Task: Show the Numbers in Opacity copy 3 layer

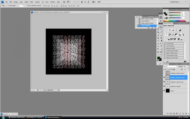Action: point(164,73)
